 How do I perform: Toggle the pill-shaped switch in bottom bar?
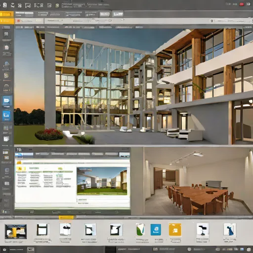(218, 250)
